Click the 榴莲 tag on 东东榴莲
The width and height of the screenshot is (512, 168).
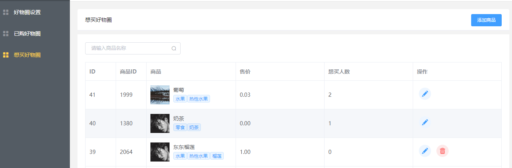217,156
